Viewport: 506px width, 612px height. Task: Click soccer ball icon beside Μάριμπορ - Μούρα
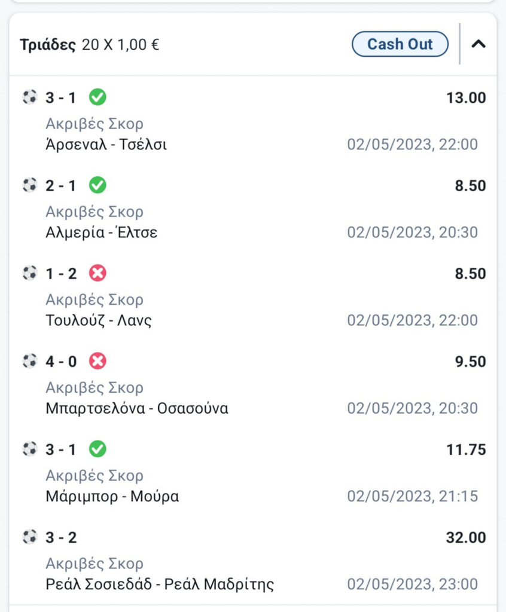pyautogui.click(x=29, y=449)
